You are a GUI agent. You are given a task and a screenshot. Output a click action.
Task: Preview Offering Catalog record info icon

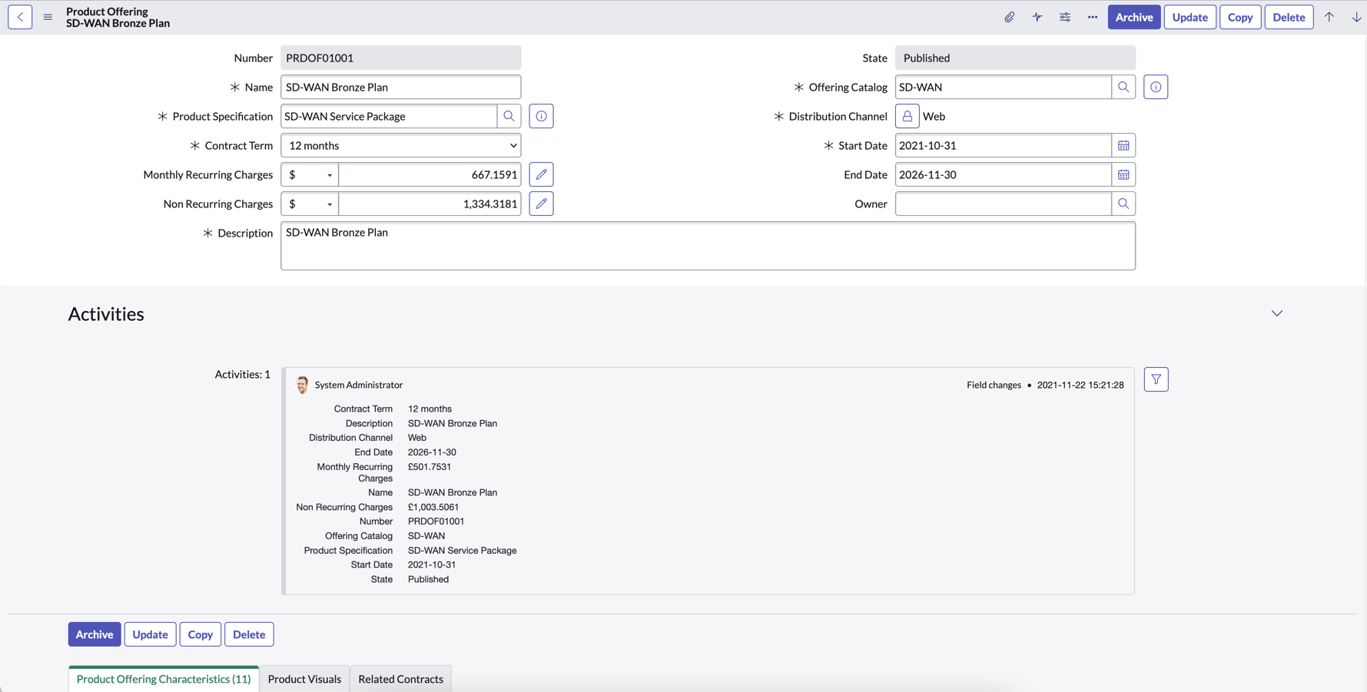click(1156, 87)
